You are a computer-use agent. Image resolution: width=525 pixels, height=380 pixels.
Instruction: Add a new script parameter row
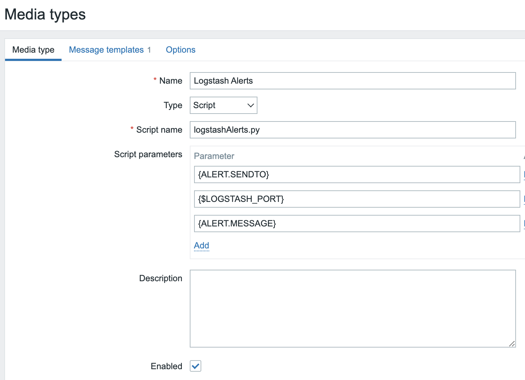point(201,246)
